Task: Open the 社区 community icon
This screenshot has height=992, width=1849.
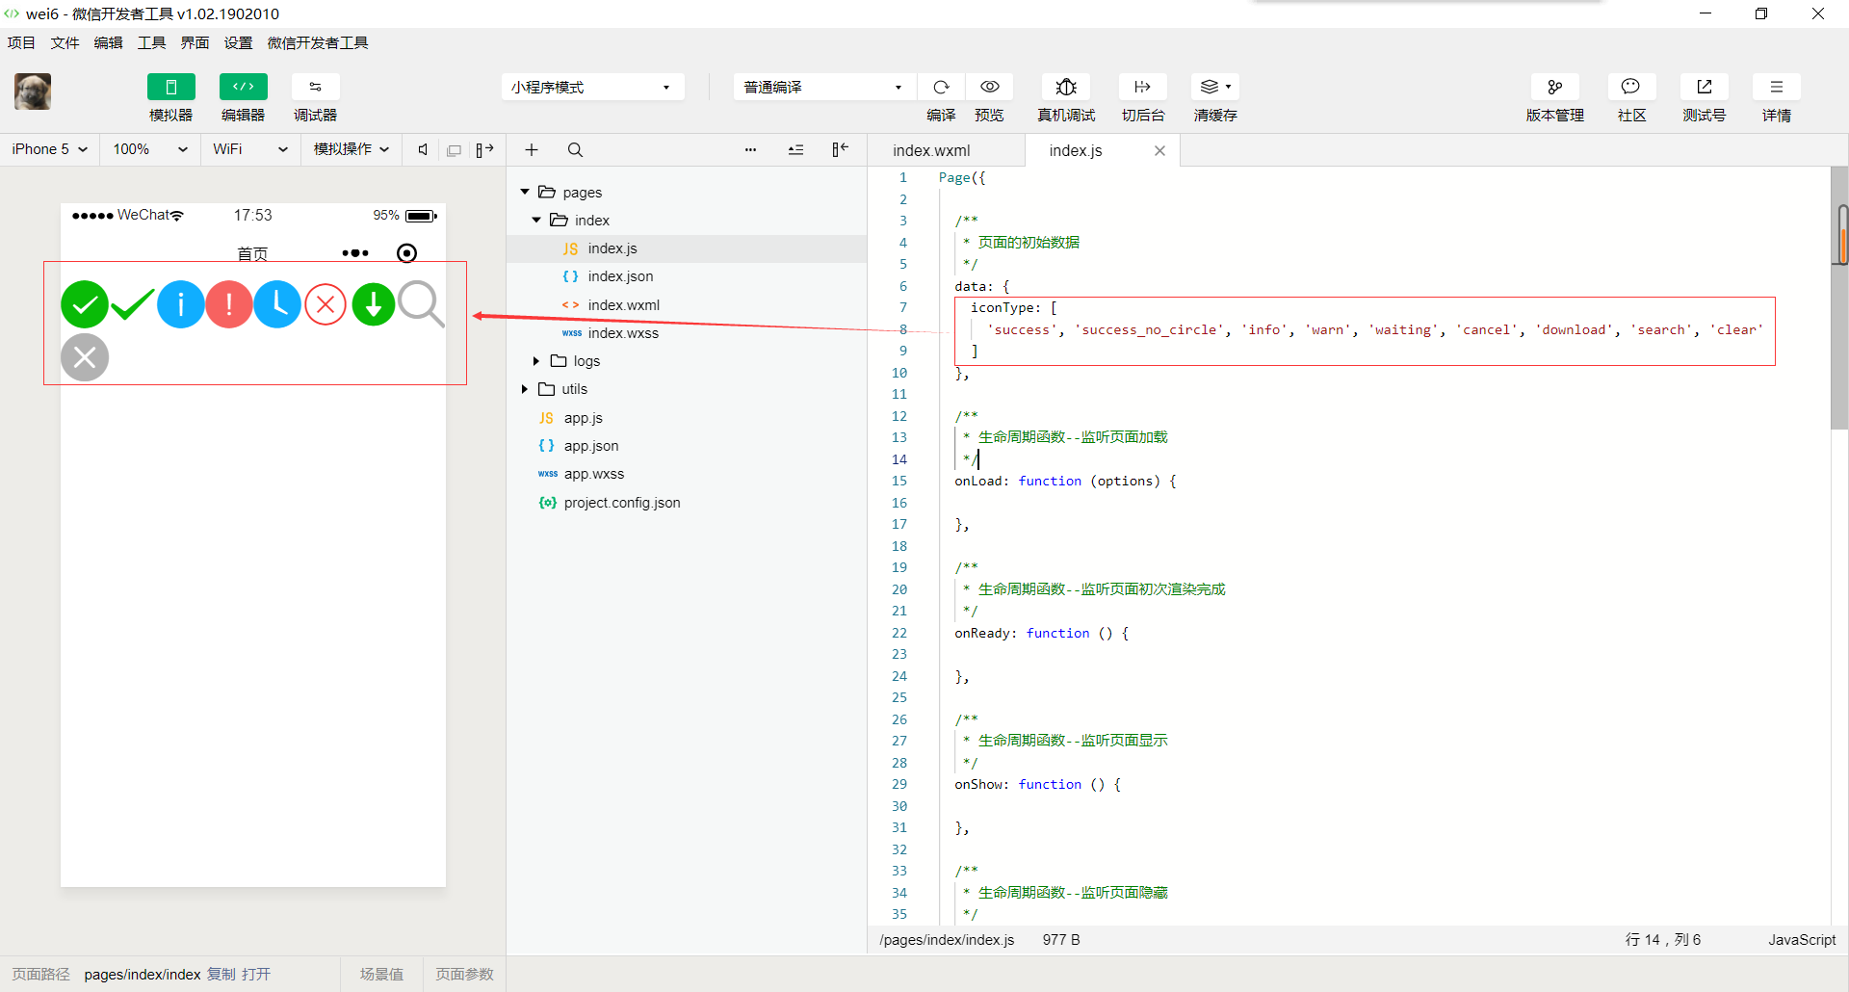Action: click(x=1631, y=87)
